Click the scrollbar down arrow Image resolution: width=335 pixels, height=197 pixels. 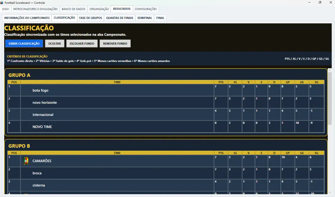tap(330, 192)
